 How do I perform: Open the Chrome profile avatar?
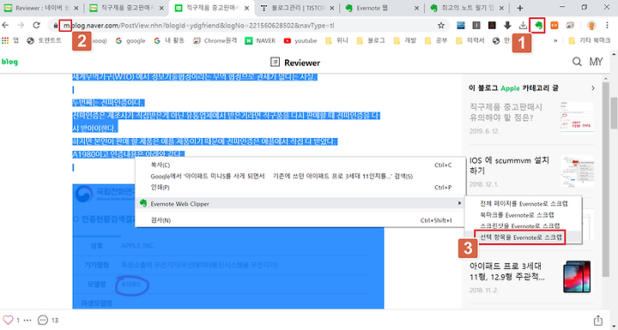591,26
